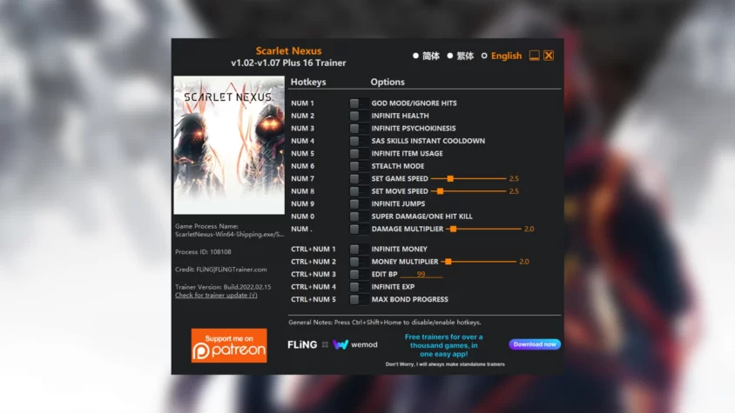Click the Money Multiplier 2.0 value
The height and width of the screenshot is (413, 735).
click(x=524, y=262)
